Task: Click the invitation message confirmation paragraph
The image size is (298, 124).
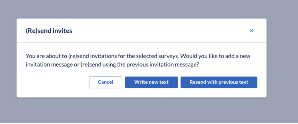Action: (138, 60)
